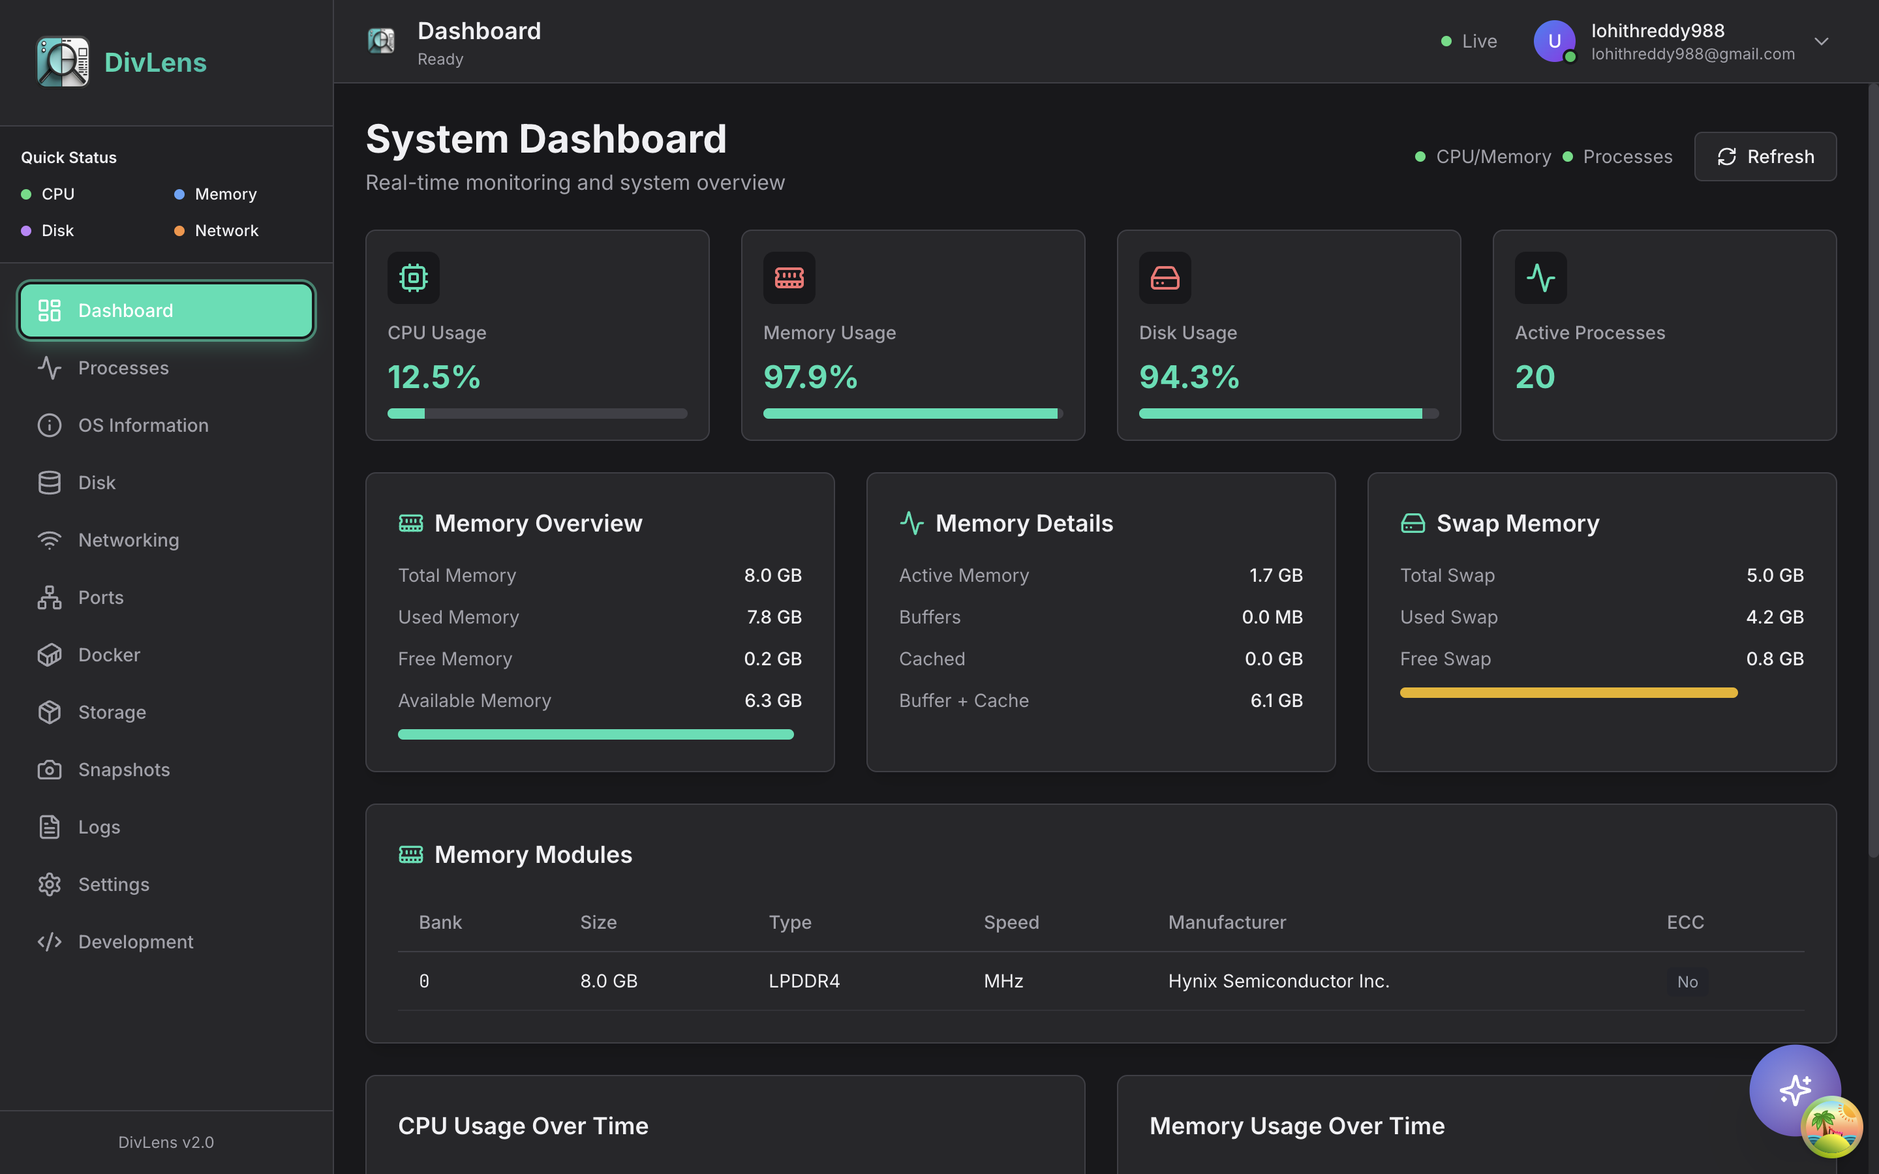Click the DivLens logo icon in sidebar
This screenshot has width=1879, height=1174.
pos(63,62)
